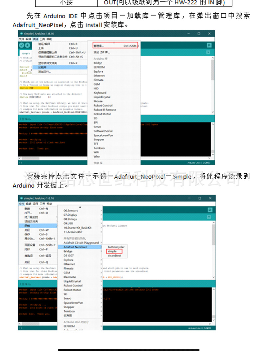Open tab dropdown arrow in the 示例 menu window
The width and height of the screenshot is (263, 351).
[x=209, y=217]
